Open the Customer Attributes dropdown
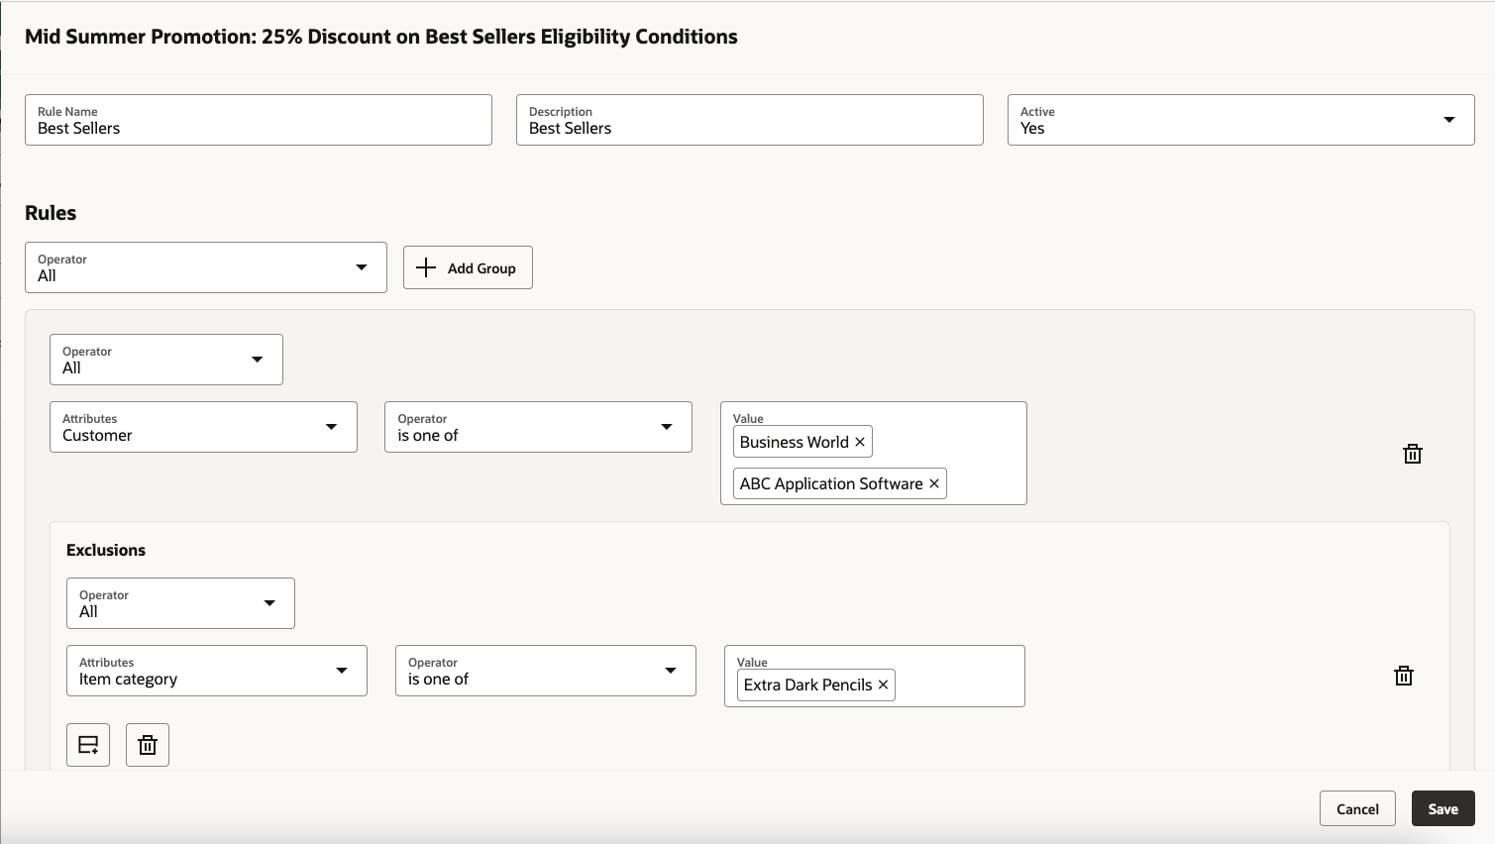Screen dimensions: 1495x844 (203, 427)
